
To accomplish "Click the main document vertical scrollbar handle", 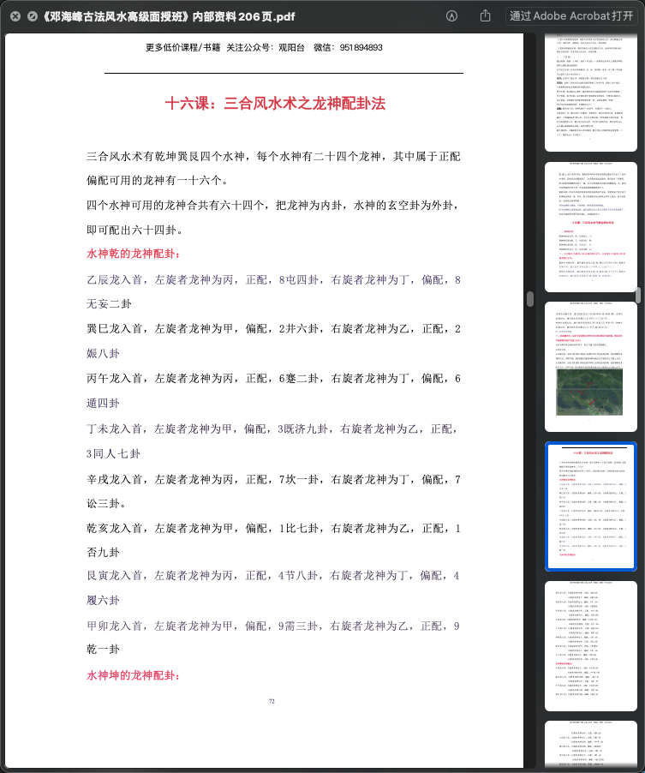I will tap(529, 299).
